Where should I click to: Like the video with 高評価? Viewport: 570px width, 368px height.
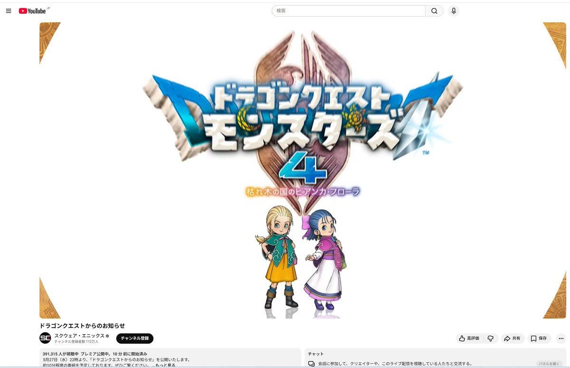click(x=469, y=339)
